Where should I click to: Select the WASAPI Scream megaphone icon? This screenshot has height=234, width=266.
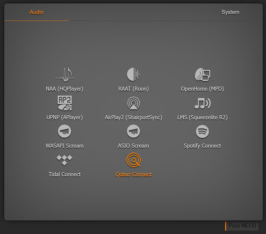pyautogui.click(x=65, y=131)
